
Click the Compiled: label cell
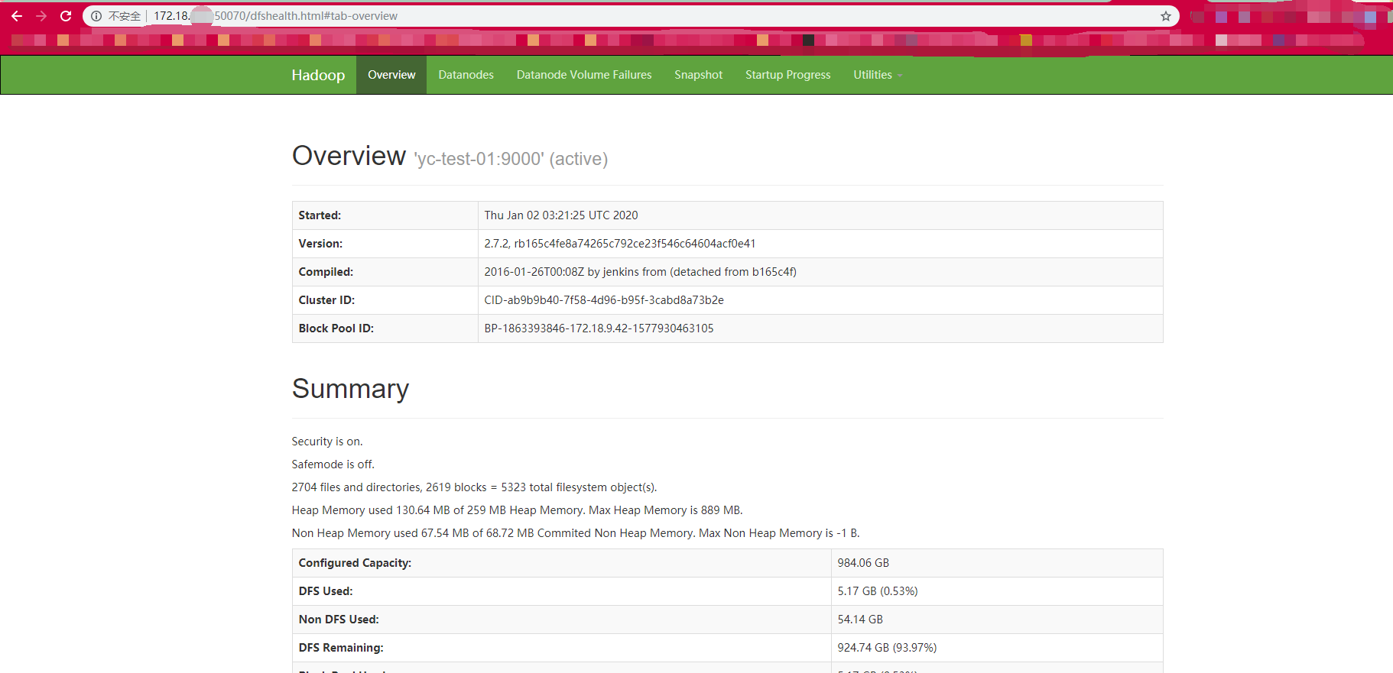pos(385,272)
